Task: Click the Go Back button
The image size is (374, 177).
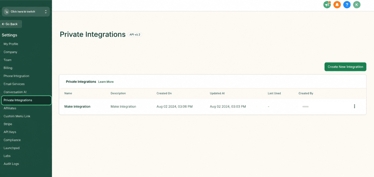Action: (11, 24)
